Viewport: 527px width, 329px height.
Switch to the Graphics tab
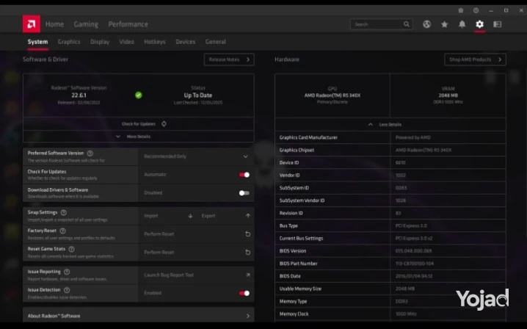(69, 42)
